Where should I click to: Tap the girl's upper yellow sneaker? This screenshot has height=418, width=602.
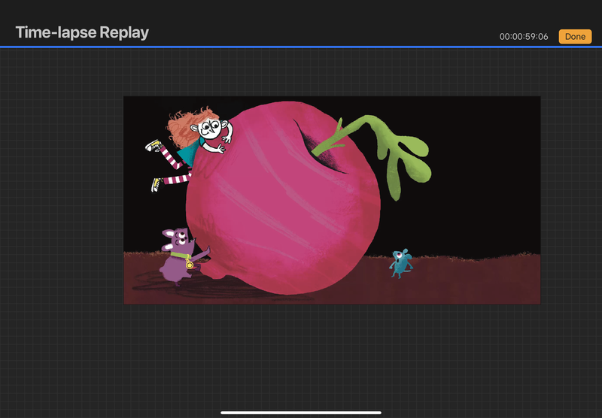click(x=154, y=146)
